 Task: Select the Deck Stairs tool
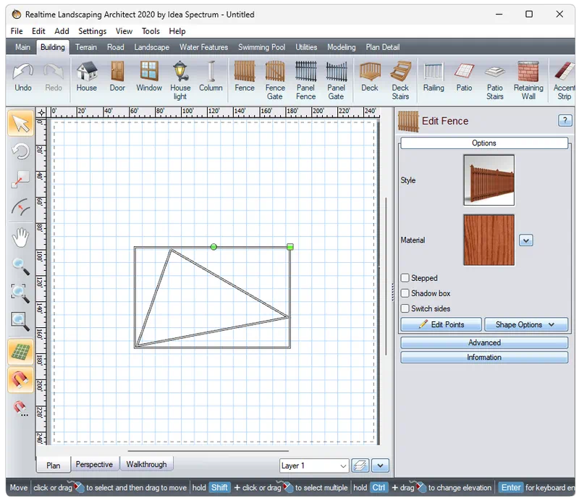click(400, 80)
